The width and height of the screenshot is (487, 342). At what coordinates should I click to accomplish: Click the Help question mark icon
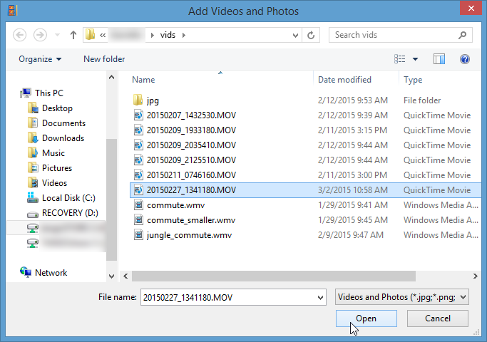[465, 59]
